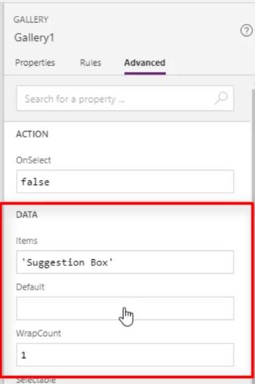This screenshot has height=384, width=255.
Task: Click the WrapCount field showing 1
Action: pos(125,355)
